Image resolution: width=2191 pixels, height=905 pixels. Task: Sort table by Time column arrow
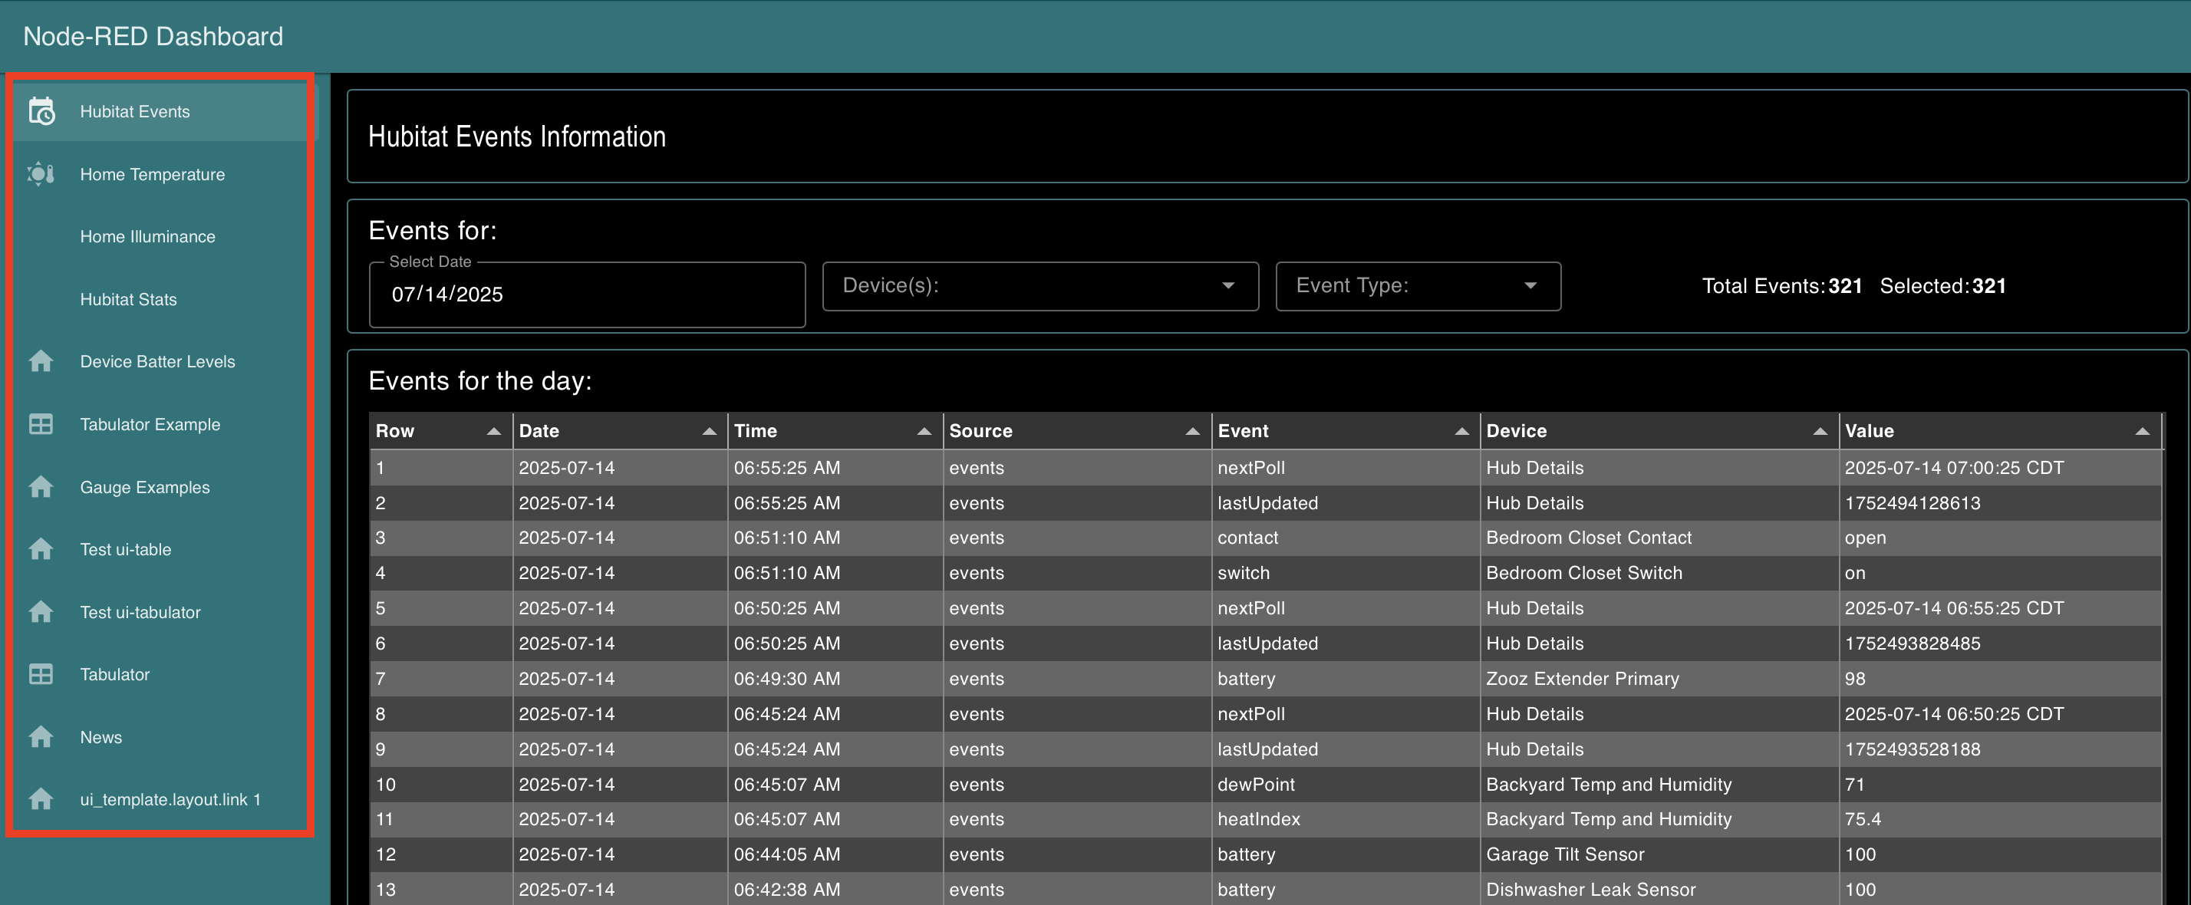click(x=924, y=431)
